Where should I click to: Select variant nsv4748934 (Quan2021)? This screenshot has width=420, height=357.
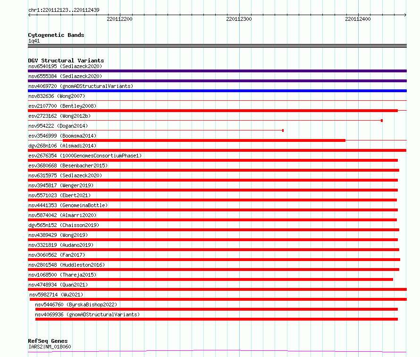[58, 285]
